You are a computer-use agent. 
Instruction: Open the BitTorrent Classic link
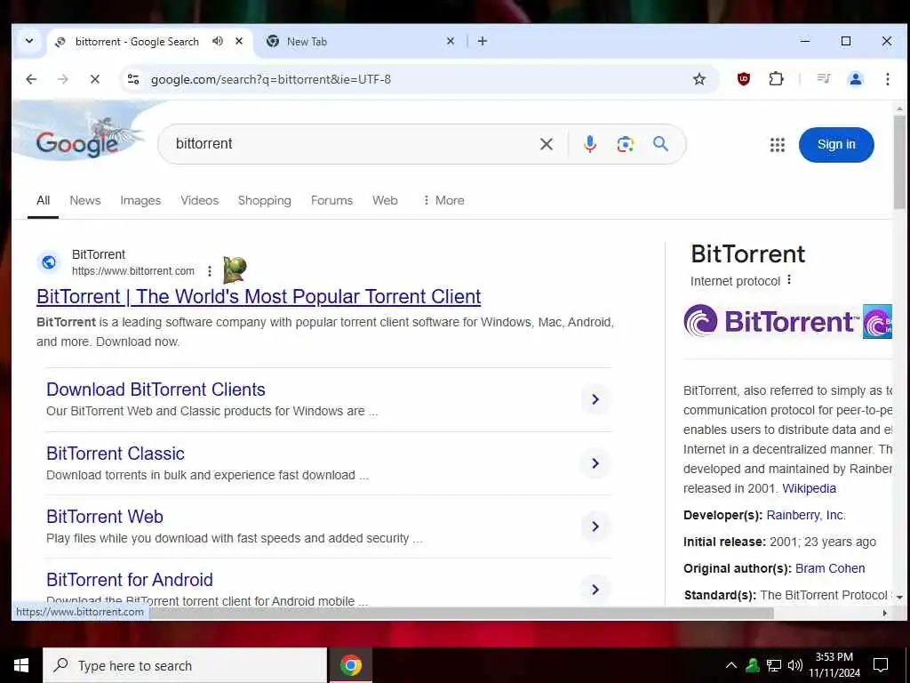(x=116, y=454)
